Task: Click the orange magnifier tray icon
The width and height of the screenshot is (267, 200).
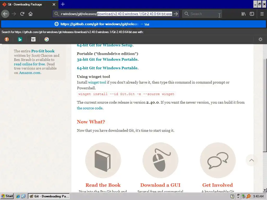Action: tap(248, 196)
